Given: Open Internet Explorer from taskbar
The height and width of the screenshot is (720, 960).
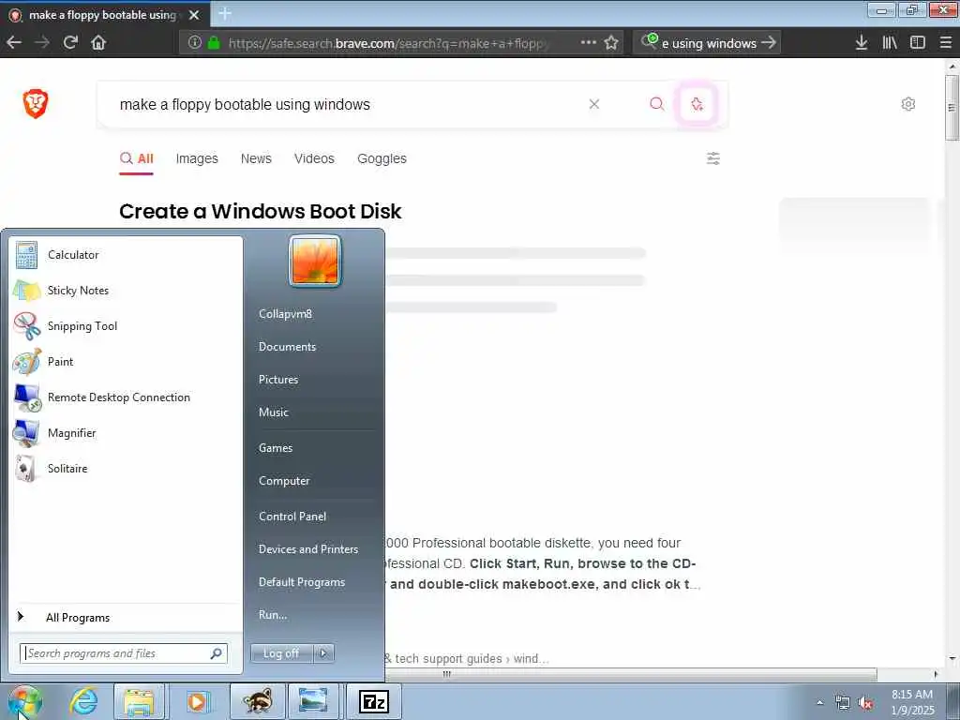Looking at the screenshot, I should pyautogui.click(x=83, y=701).
